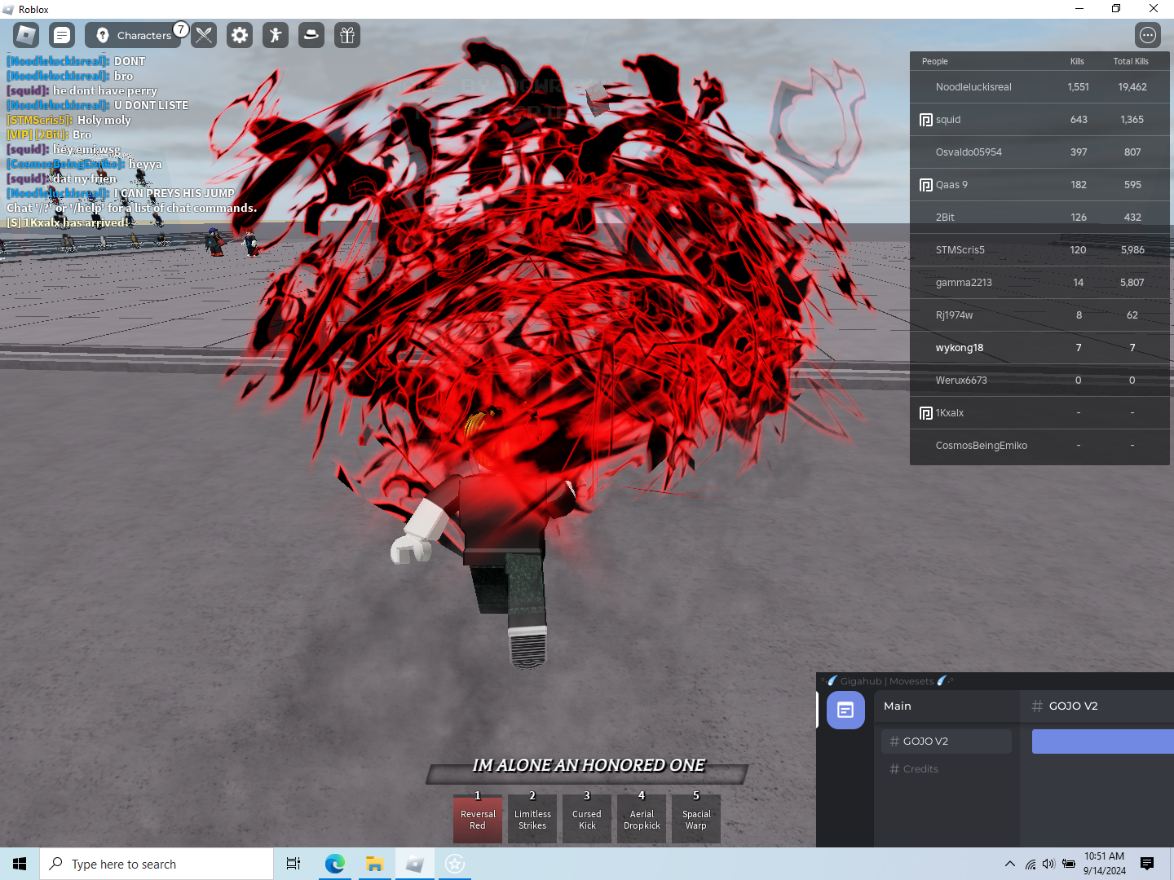This screenshot has width=1174, height=880.
Task: Use the Reversal Red skill slot
Action: pyautogui.click(x=478, y=819)
